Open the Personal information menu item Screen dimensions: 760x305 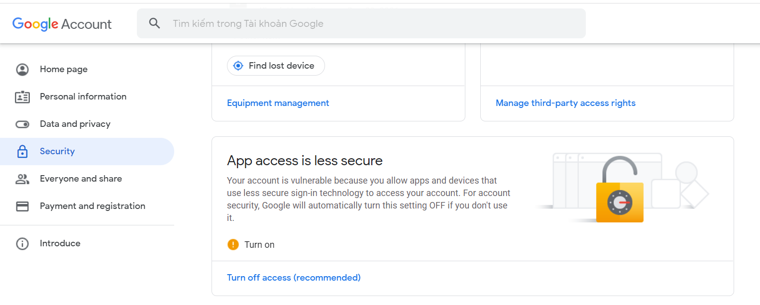87,97
